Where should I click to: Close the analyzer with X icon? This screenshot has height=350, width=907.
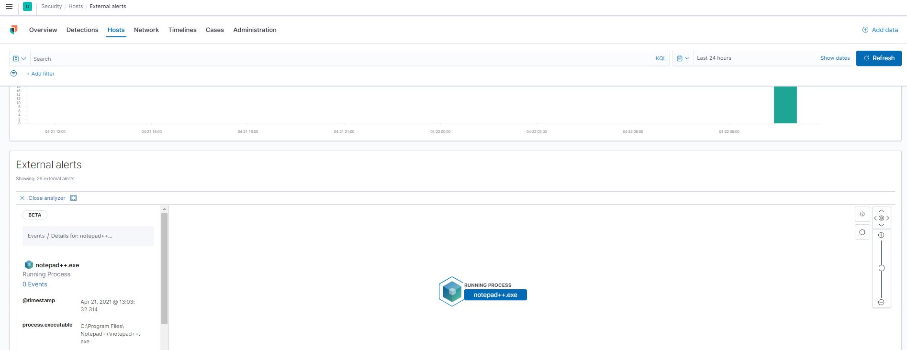click(22, 198)
